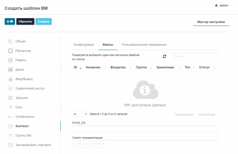Refresh the files list
This screenshot has width=238, height=154.
tap(164, 56)
